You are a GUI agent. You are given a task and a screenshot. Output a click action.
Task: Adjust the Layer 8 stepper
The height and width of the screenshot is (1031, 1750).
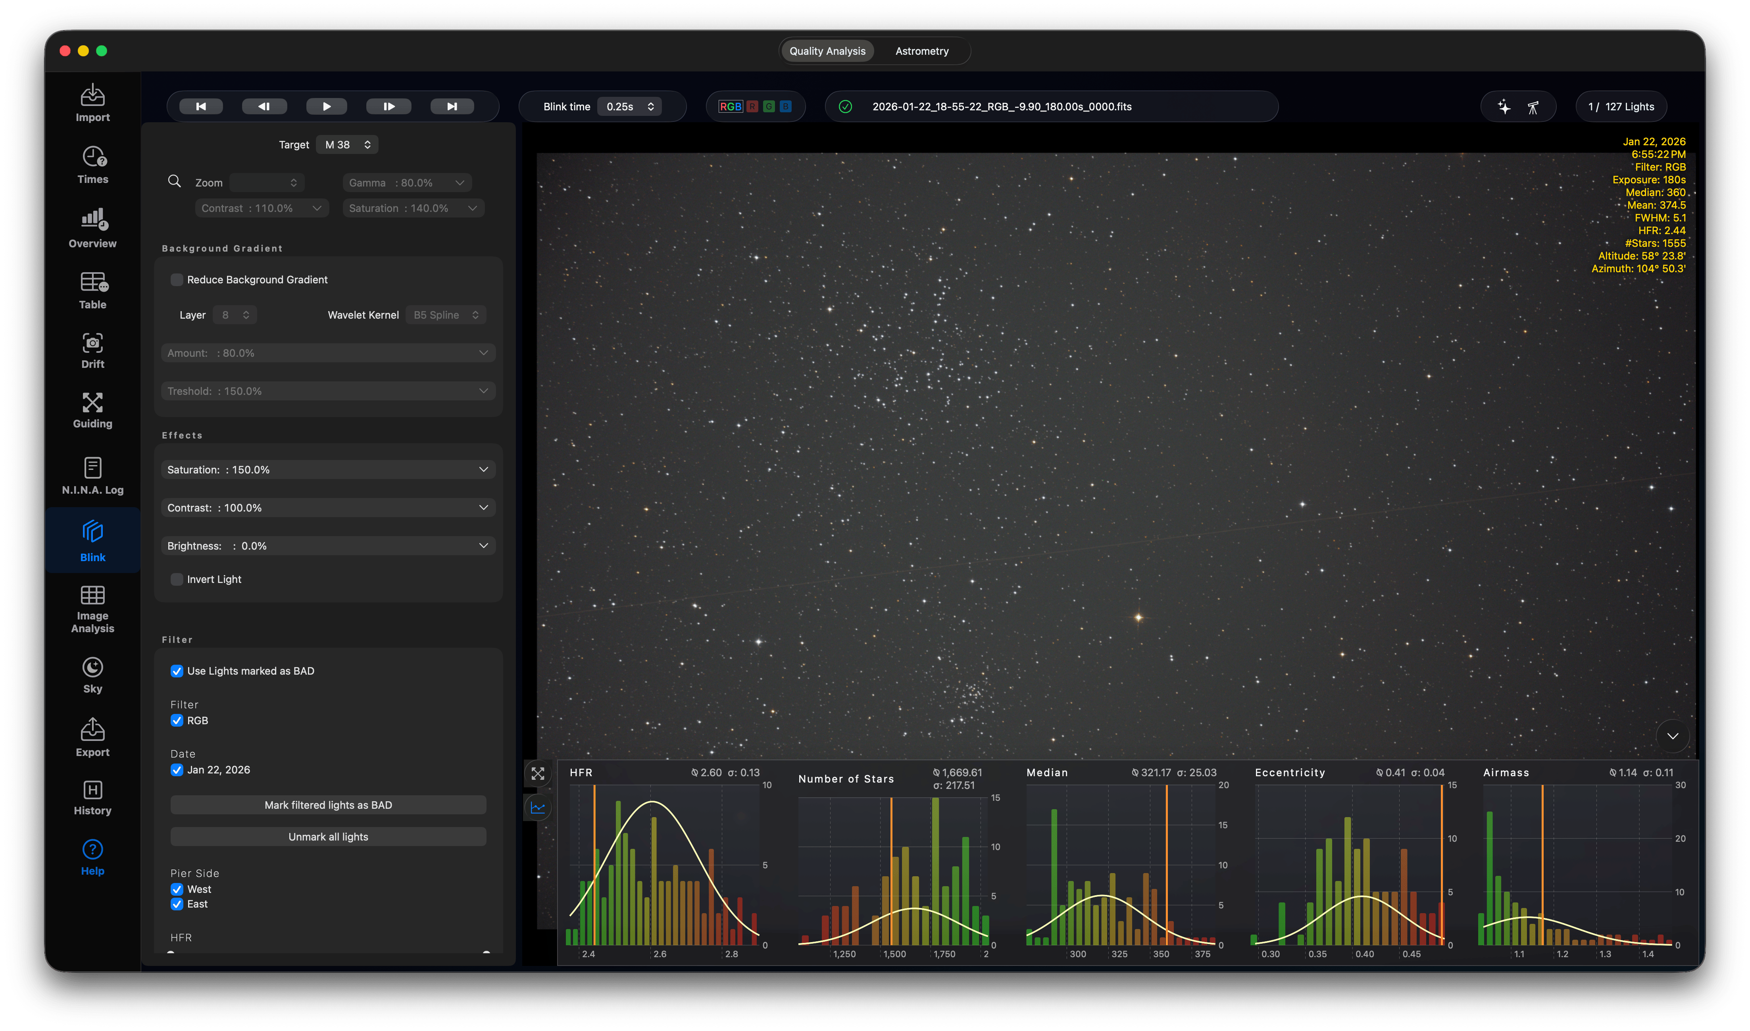235,315
